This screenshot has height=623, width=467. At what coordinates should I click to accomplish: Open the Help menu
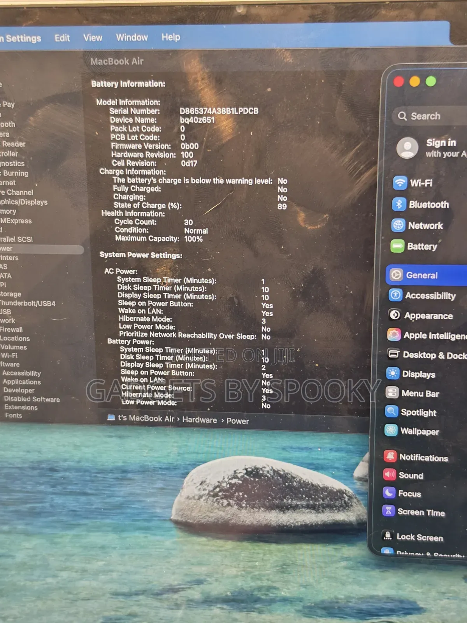tap(171, 37)
